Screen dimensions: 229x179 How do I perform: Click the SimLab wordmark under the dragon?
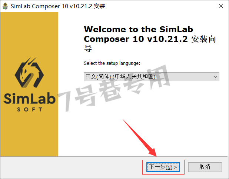29,99
